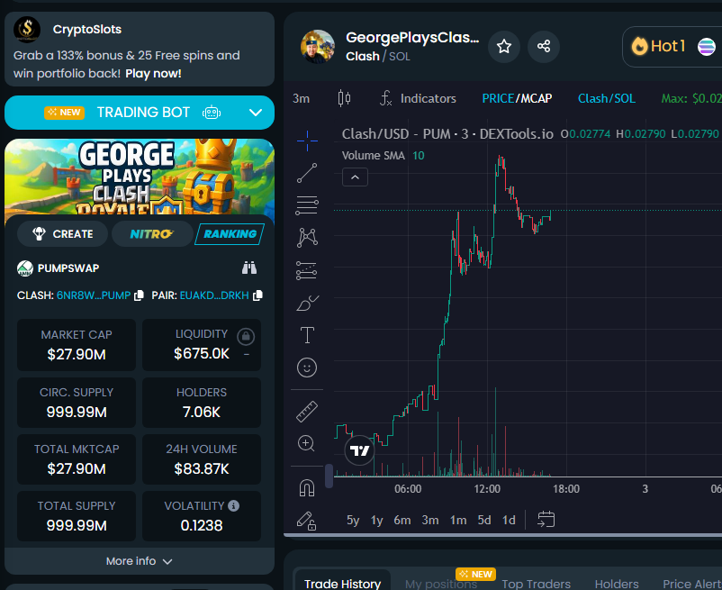The image size is (722, 590).
Task: Set chart range to 1m
Action: coord(458,520)
